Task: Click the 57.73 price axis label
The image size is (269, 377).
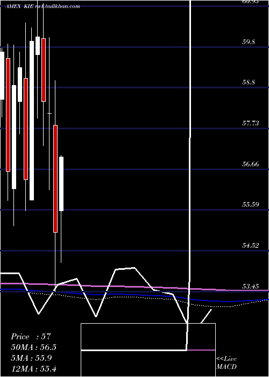Action: coord(250,123)
